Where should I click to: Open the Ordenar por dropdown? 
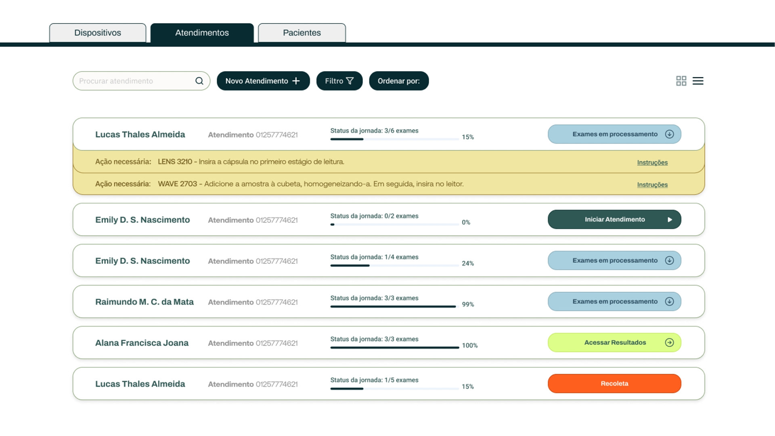click(x=398, y=81)
